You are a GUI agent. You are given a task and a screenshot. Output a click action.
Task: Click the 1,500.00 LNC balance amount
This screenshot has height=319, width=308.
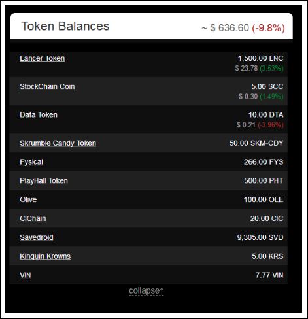pyautogui.click(x=260, y=58)
